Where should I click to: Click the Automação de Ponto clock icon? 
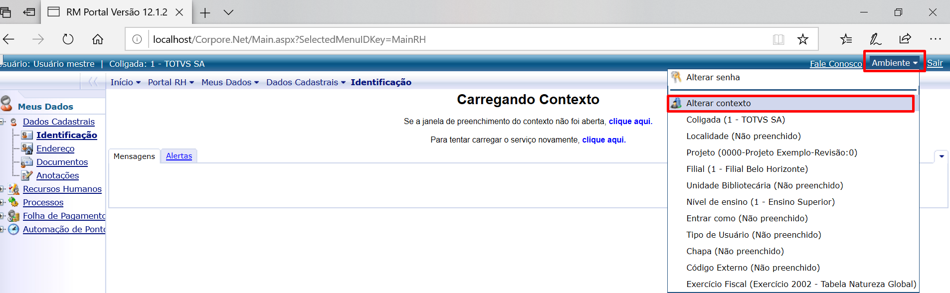coord(14,229)
